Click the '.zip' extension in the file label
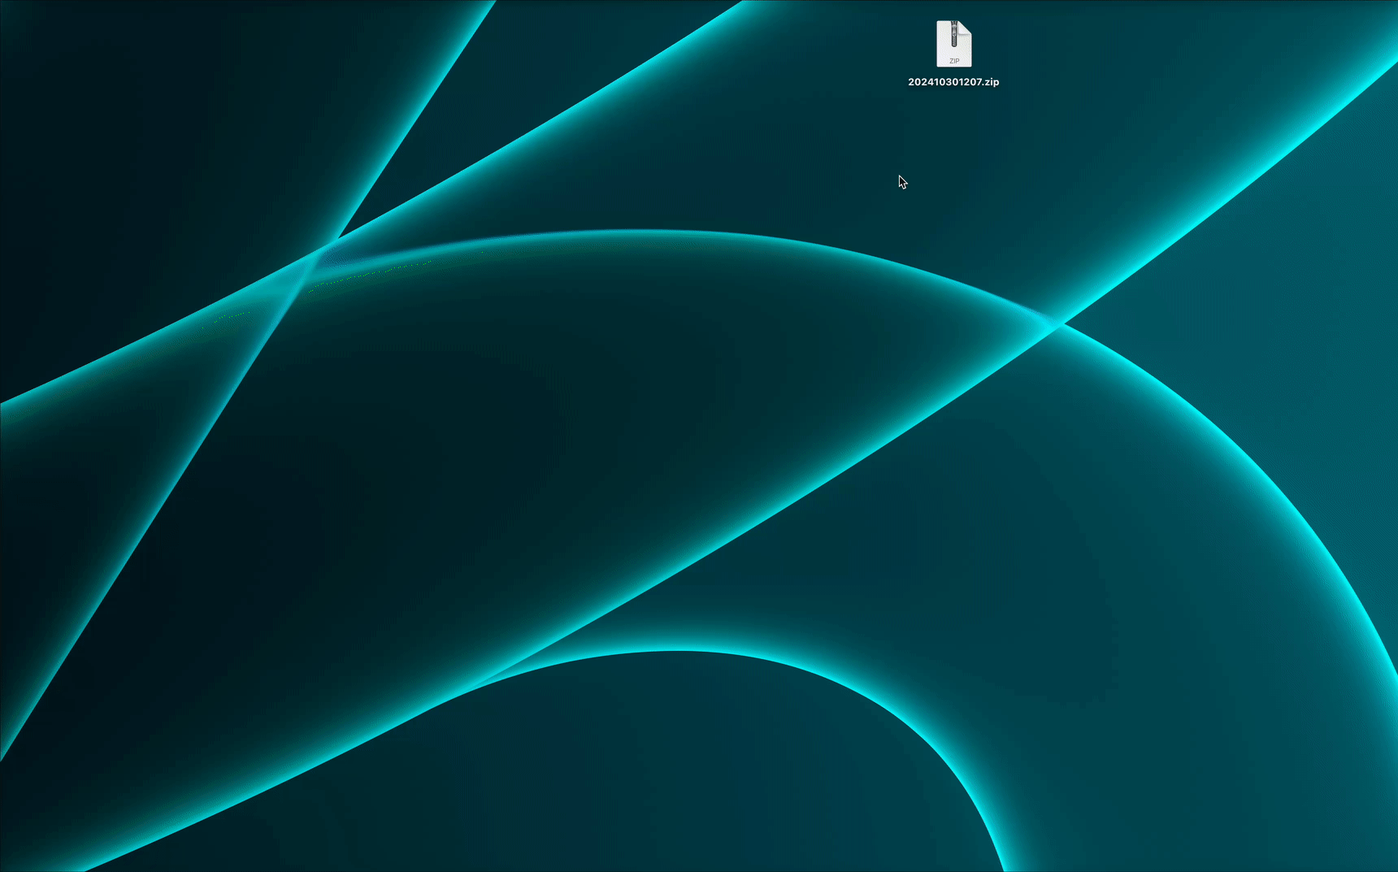This screenshot has width=1398, height=872. (x=990, y=82)
